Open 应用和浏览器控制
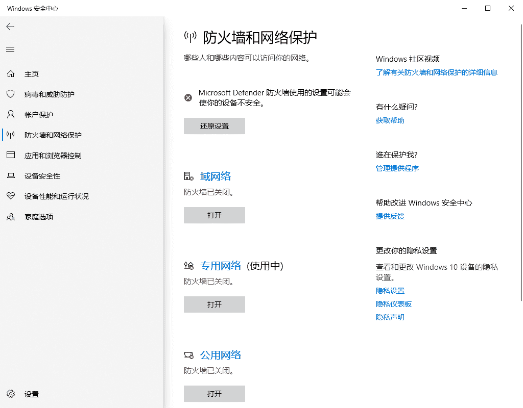 tap(53, 155)
